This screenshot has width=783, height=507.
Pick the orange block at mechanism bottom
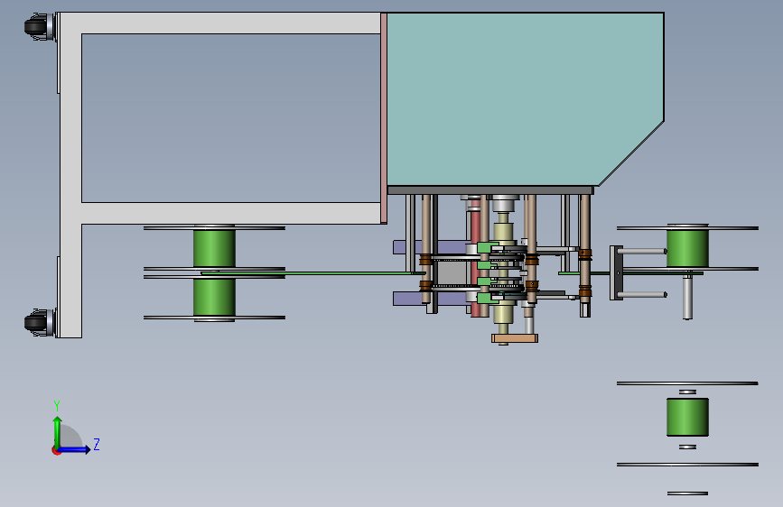coord(515,339)
